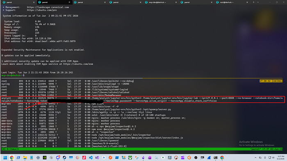Open the Windows Start menu
The height and width of the screenshot is (161, 287).
[x=5, y=158]
